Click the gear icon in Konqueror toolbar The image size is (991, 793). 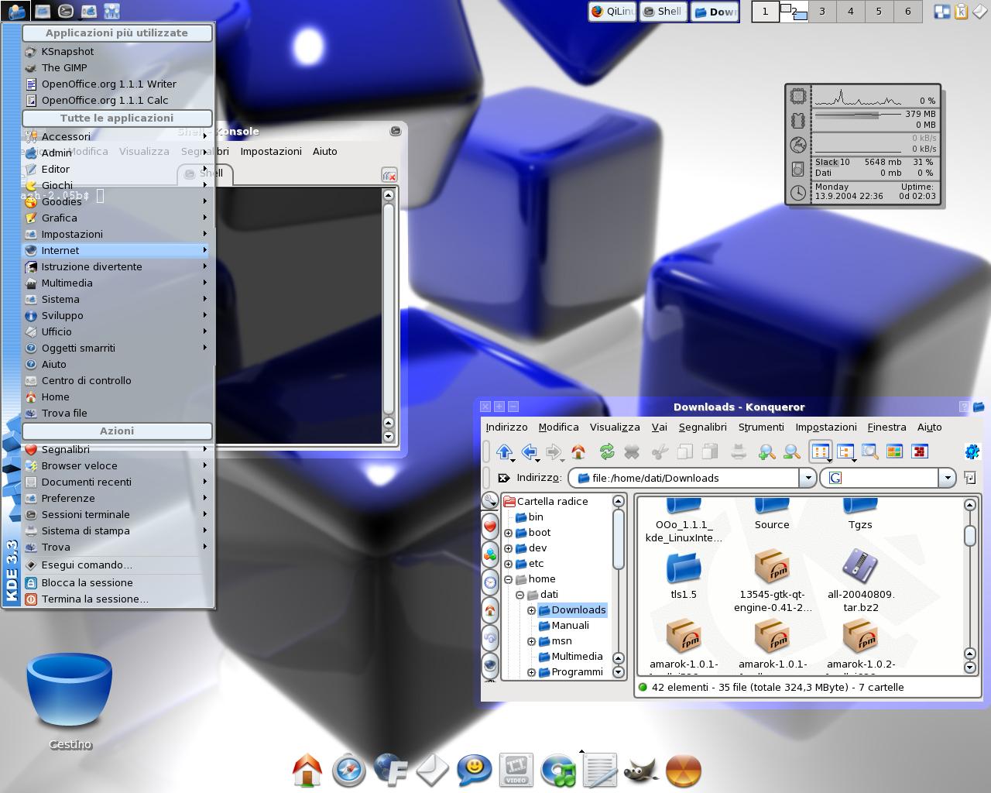972,451
